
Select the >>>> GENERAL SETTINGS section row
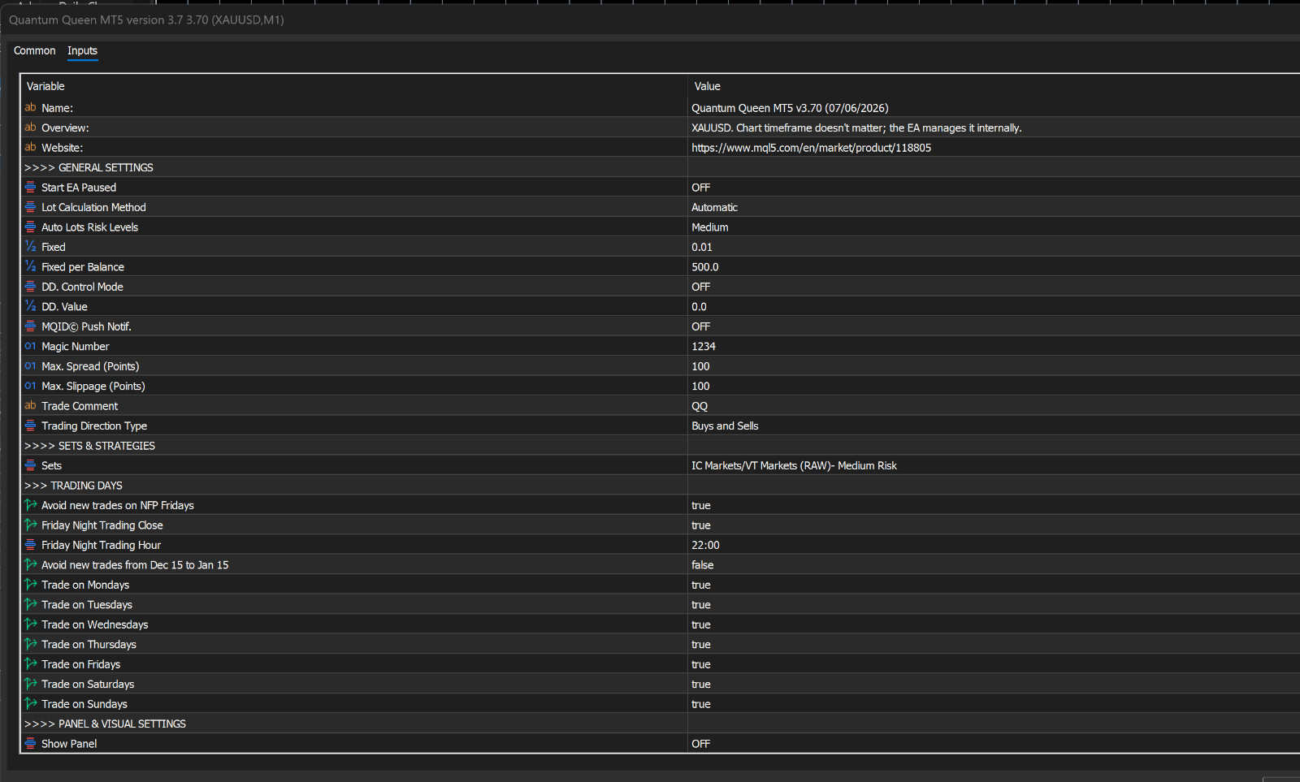[x=660, y=167]
